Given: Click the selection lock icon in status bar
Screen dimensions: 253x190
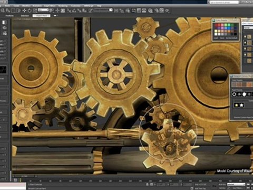Looking at the screenshot, I should click(x=147, y=184).
